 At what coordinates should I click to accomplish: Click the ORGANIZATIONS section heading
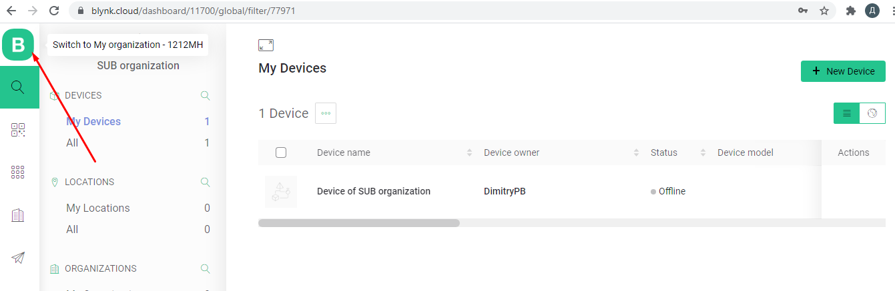[101, 268]
